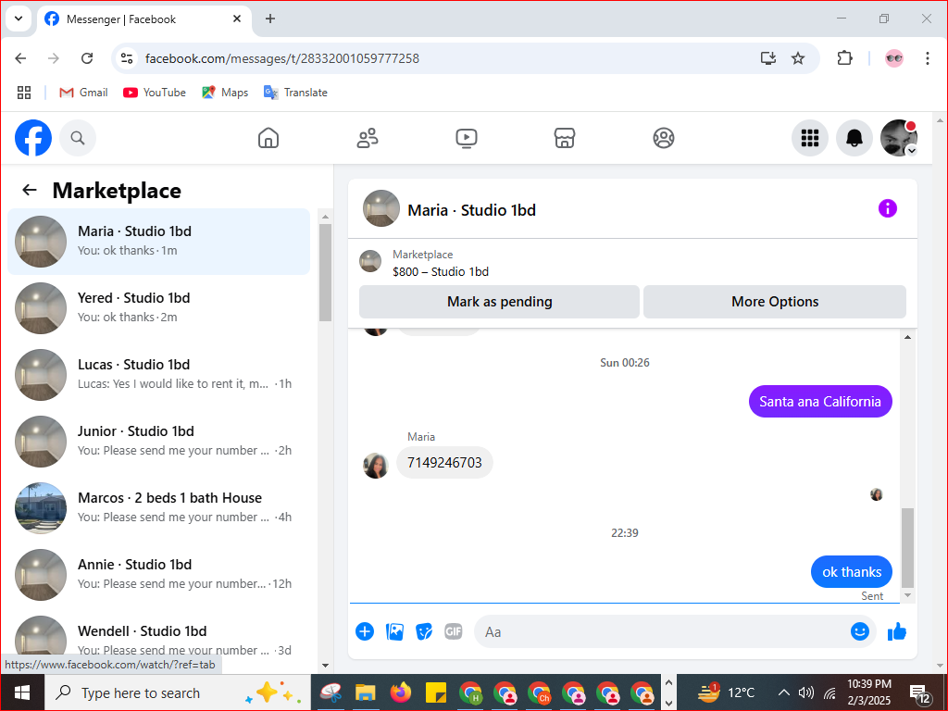The width and height of the screenshot is (948, 711).
Task: Show hidden system tray icons chevron
Action: (x=783, y=692)
